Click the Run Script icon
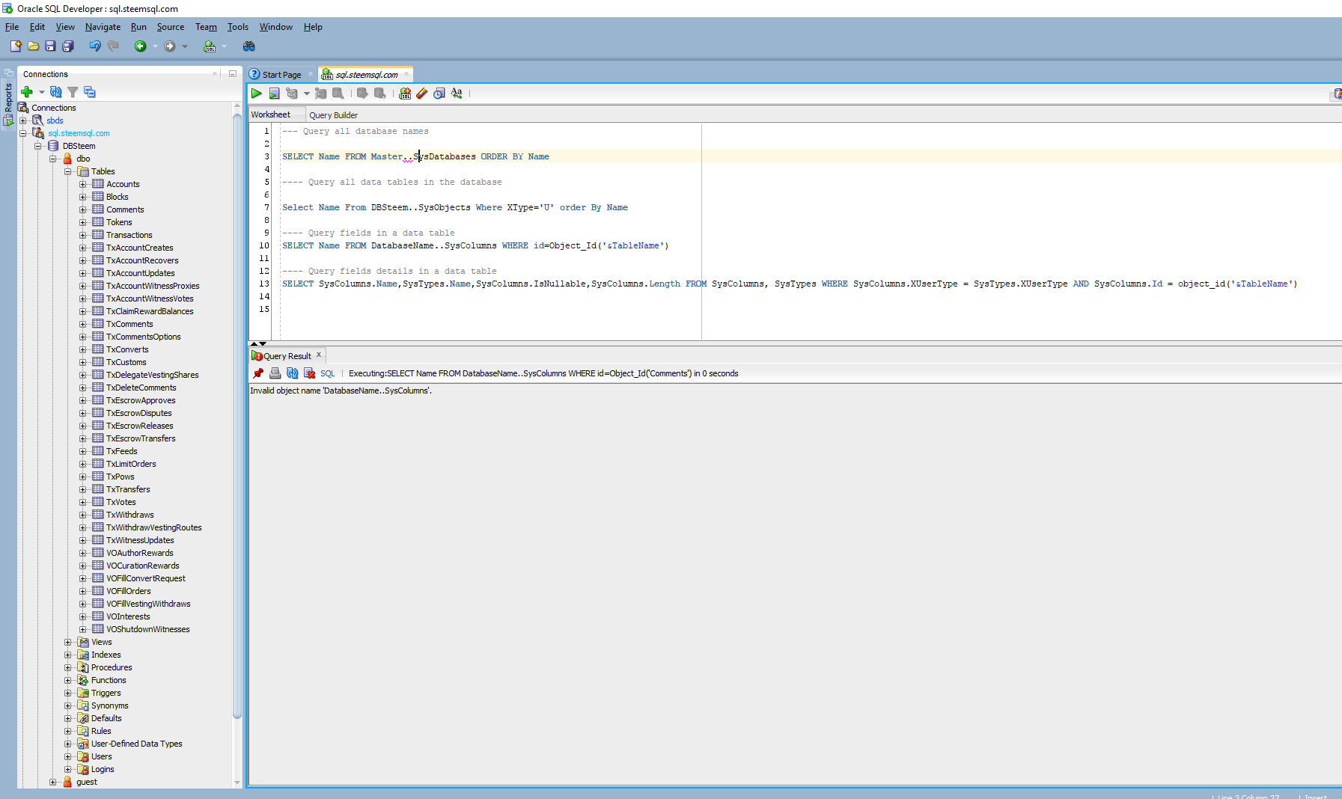Image resolution: width=1342 pixels, height=799 pixels. coord(274,94)
